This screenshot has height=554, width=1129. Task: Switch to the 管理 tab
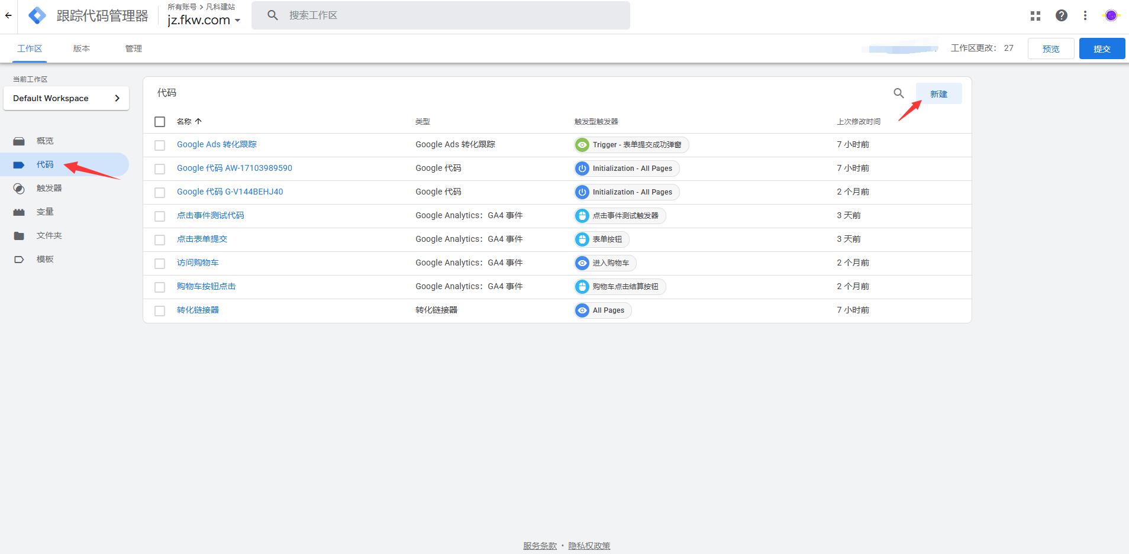tap(134, 48)
